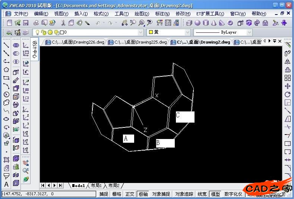Click the New file icon in the toolbar
The height and width of the screenshot is (199, 294).
pos(9,23)
